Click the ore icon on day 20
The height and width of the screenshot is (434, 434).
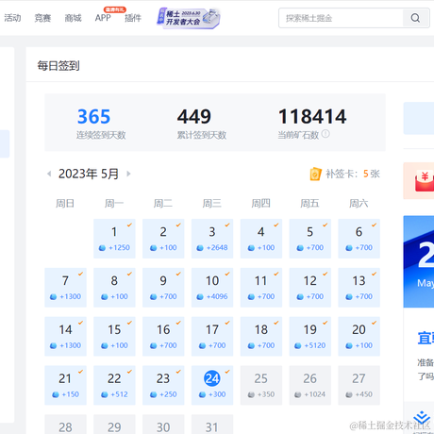click(x=349, y=345)
